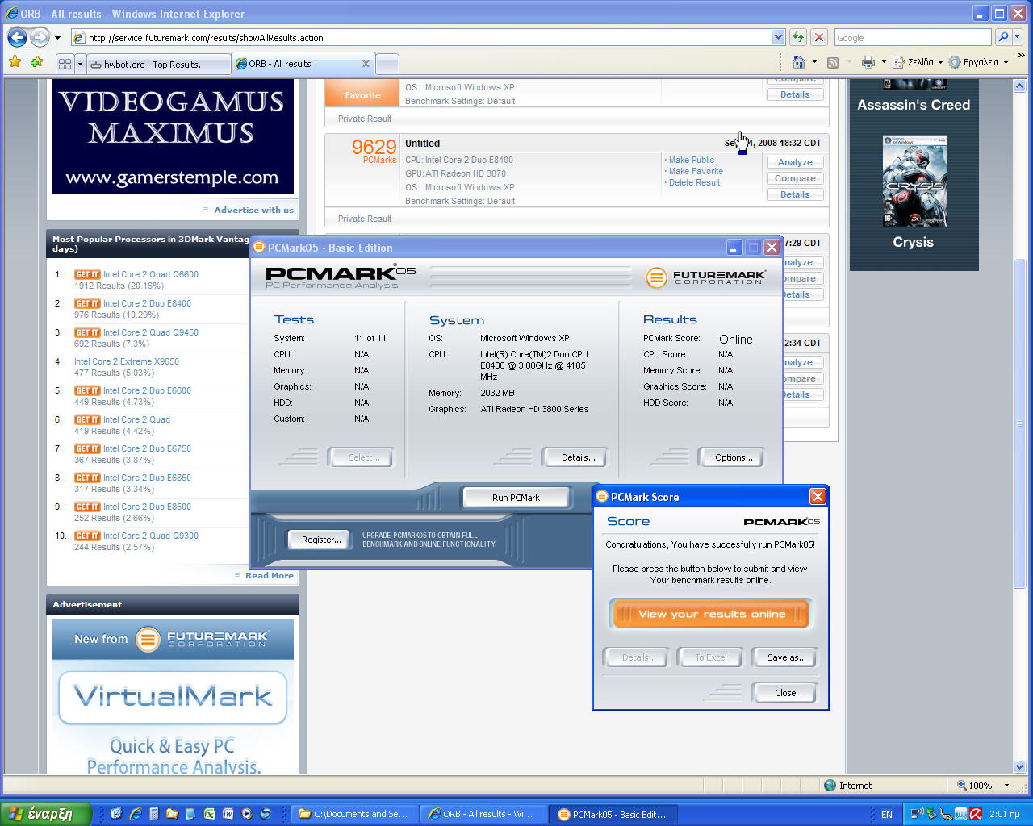Click GET IT badge for Core 2 Duo E8500

pos(87,507)
